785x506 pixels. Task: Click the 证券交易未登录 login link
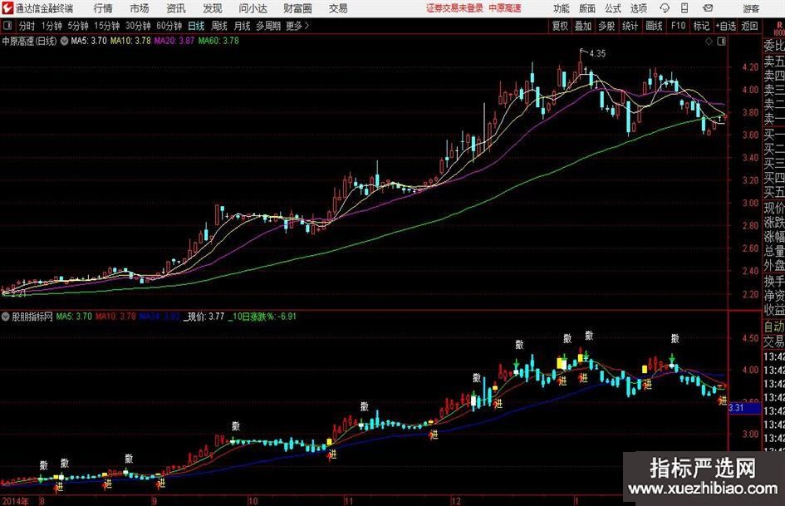click(455, 8)
